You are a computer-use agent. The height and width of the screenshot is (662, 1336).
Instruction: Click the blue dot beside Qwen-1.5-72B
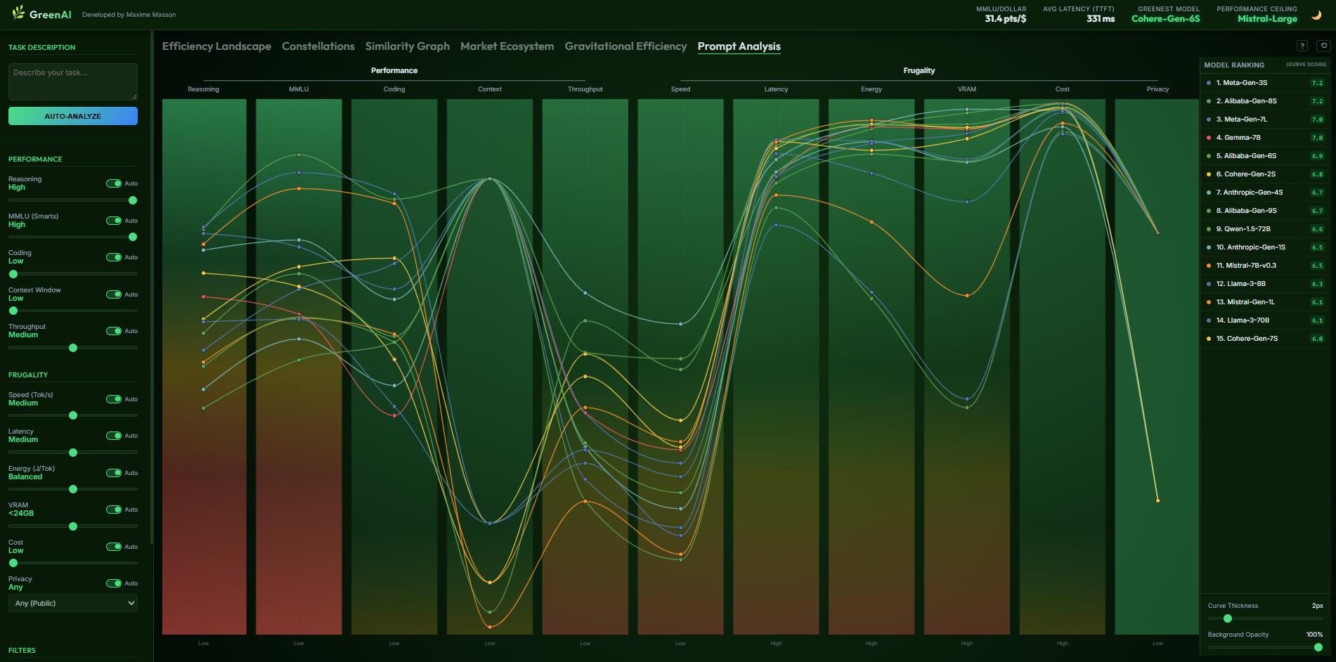pyautogui.click(x=1210, y=228)
